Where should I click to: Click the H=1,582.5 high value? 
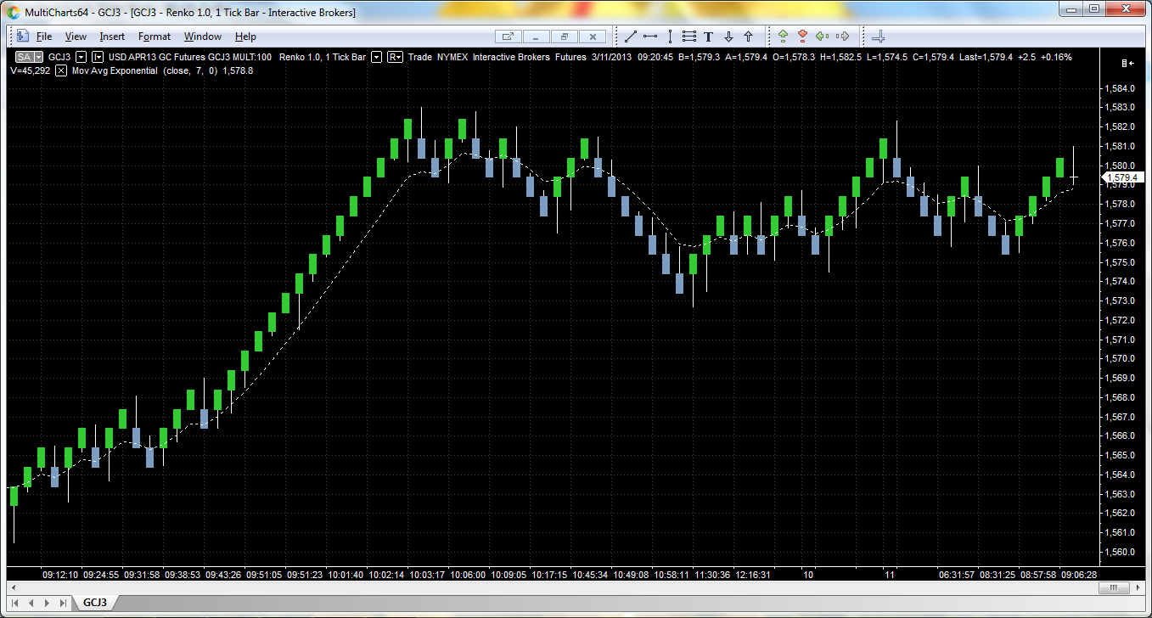tap(841, 57)
